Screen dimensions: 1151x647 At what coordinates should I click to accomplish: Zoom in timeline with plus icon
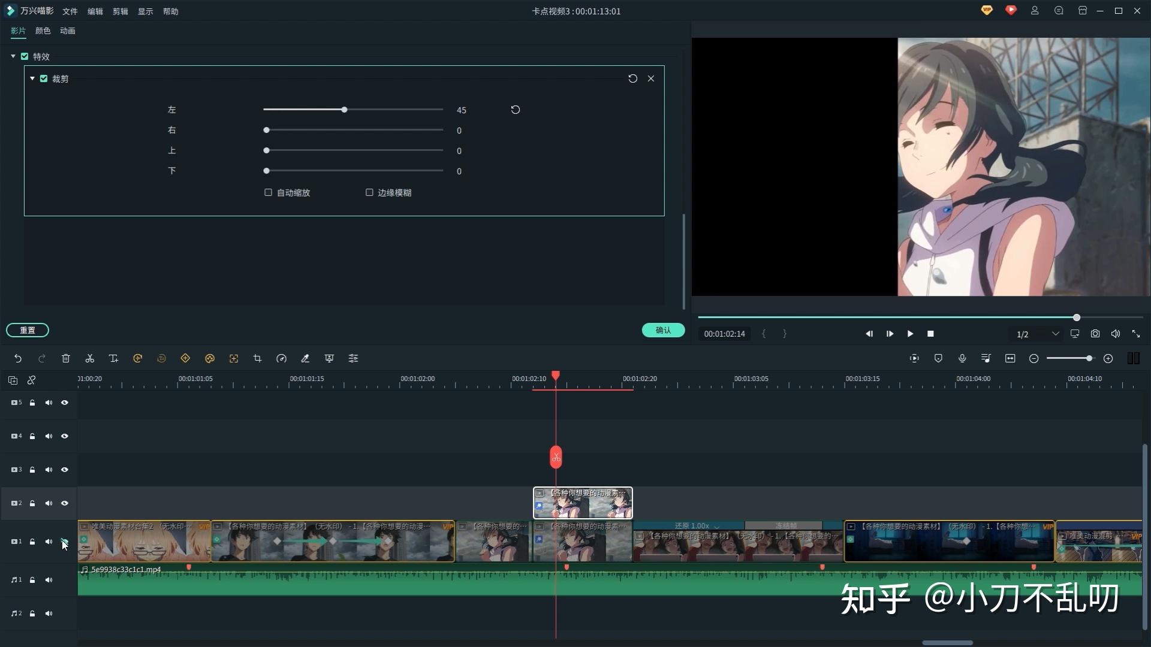1108,358
